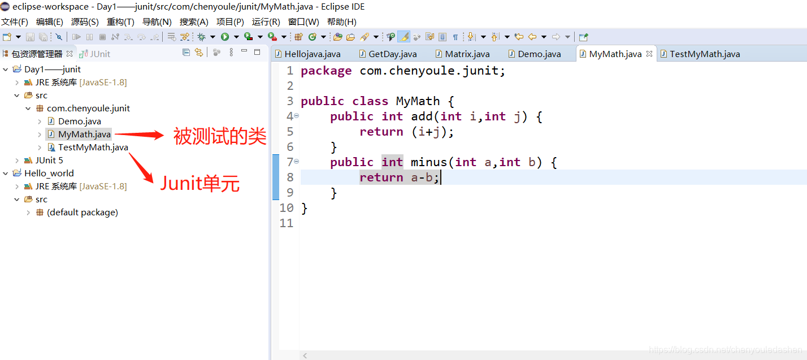Click the New Java Package icon
Screen dimensions: 807x360
click(x=298, y=37)
